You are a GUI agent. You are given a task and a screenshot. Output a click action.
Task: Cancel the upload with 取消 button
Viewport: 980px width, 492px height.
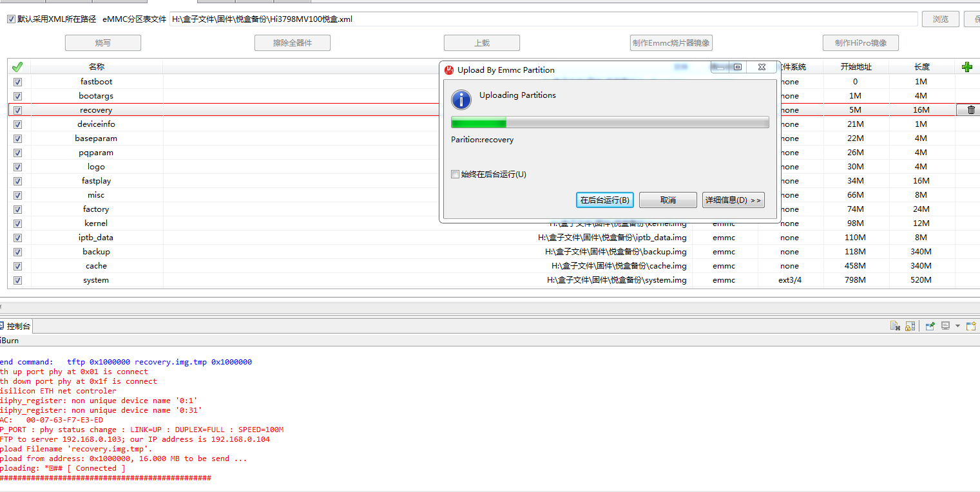click(x=668, y=200)
